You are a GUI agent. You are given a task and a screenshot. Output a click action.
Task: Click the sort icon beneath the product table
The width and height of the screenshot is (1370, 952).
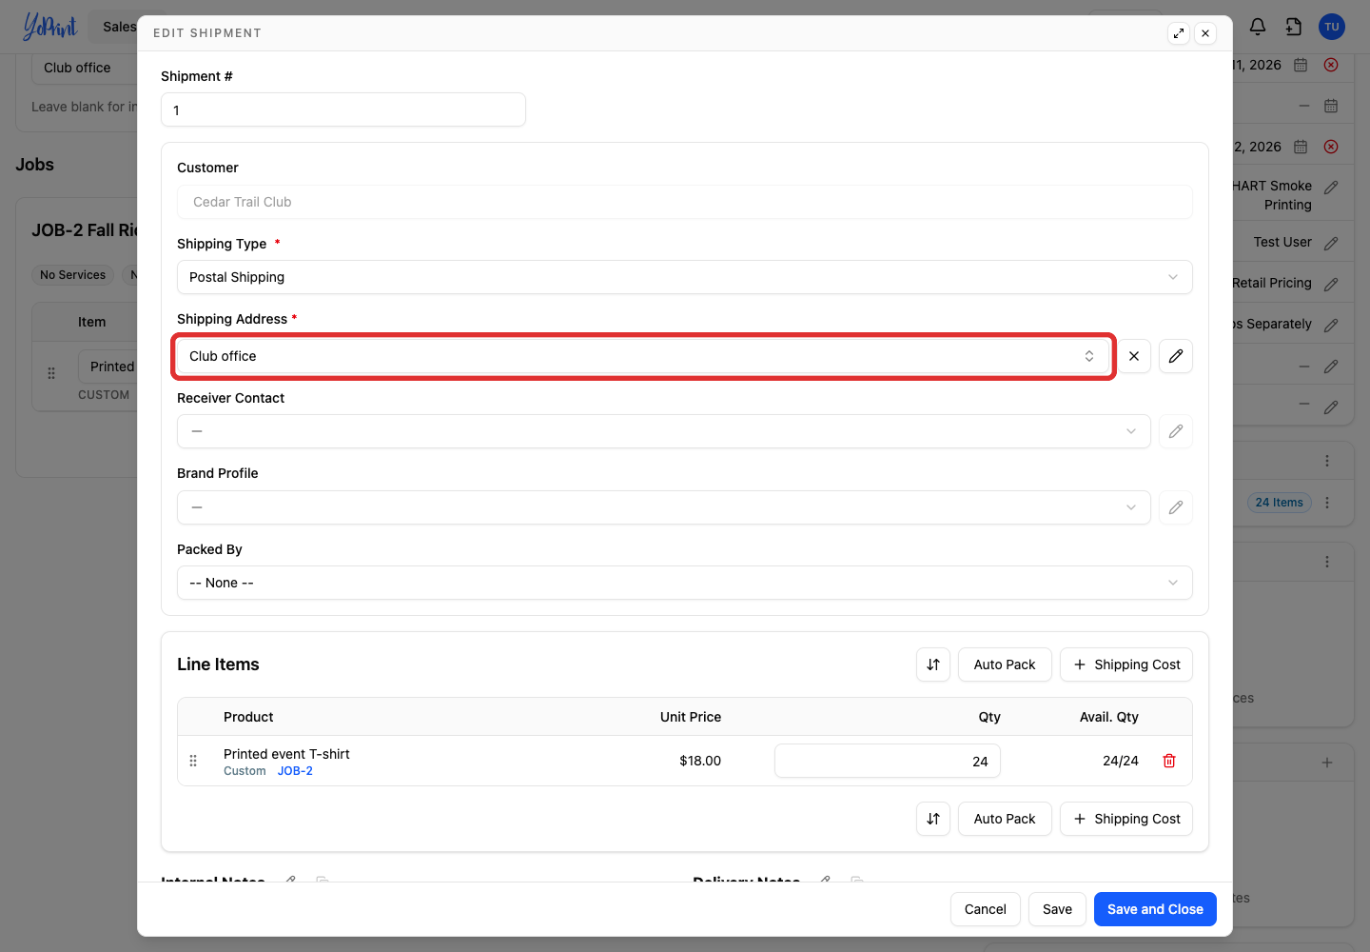933,819
